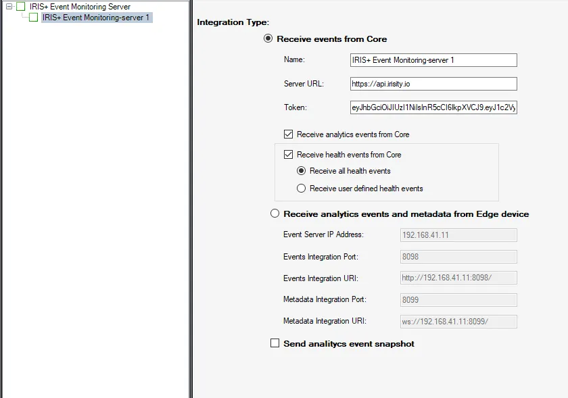
Task: Collapse the IRIS+ Event Monitoring Server tree node
Action: coord(9,7)
